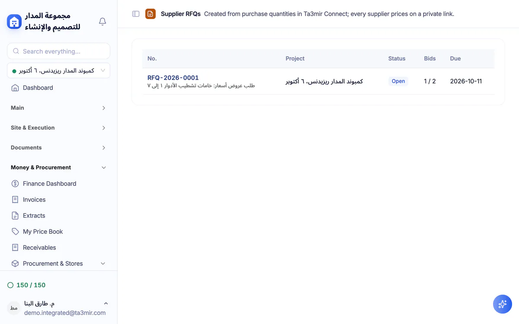Click the My Price Book tag icon

(x=15, y=232)
